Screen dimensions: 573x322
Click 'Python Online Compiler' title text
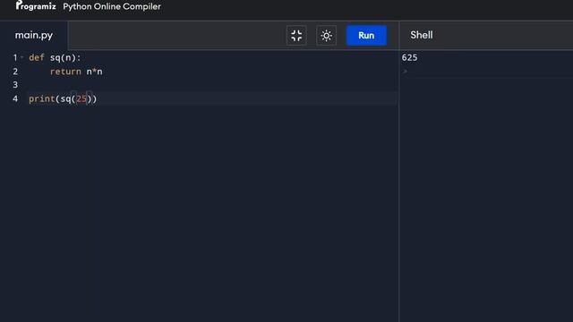point(112,6)
